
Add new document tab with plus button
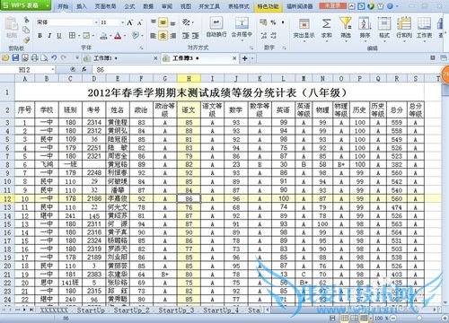click(245, 58)
